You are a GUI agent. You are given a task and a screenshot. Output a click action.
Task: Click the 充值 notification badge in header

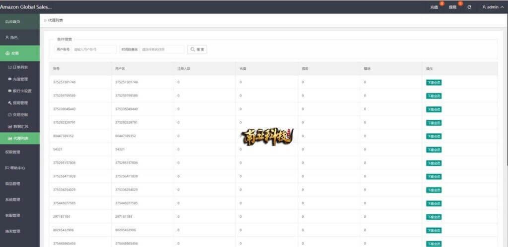pos(441,4)
